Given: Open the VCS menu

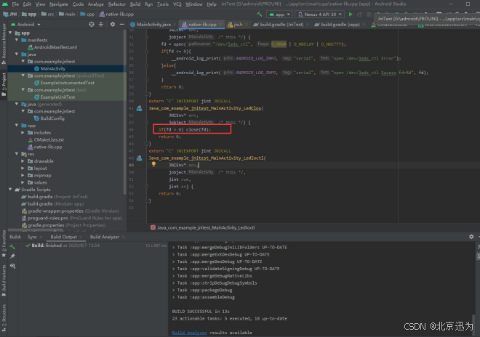Looking at the screenshot, I should pos(177,4).
